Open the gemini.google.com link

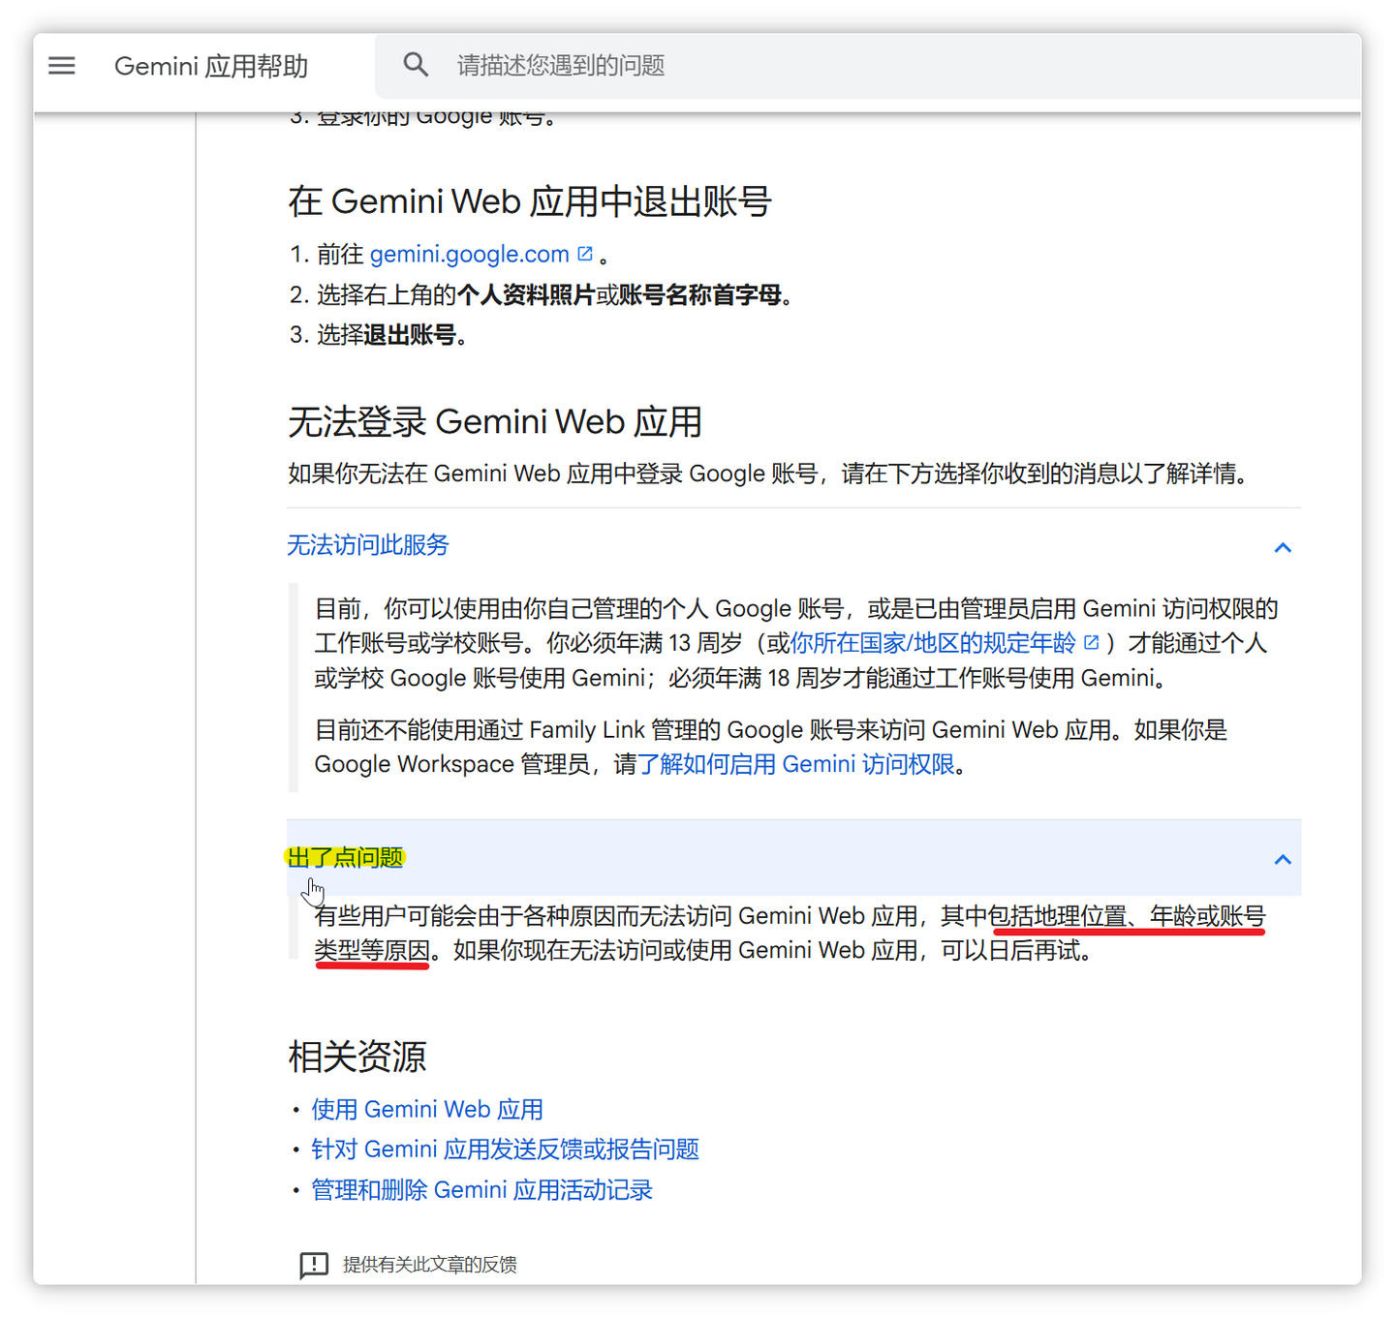pyautogui.click(x=469, y=254)
